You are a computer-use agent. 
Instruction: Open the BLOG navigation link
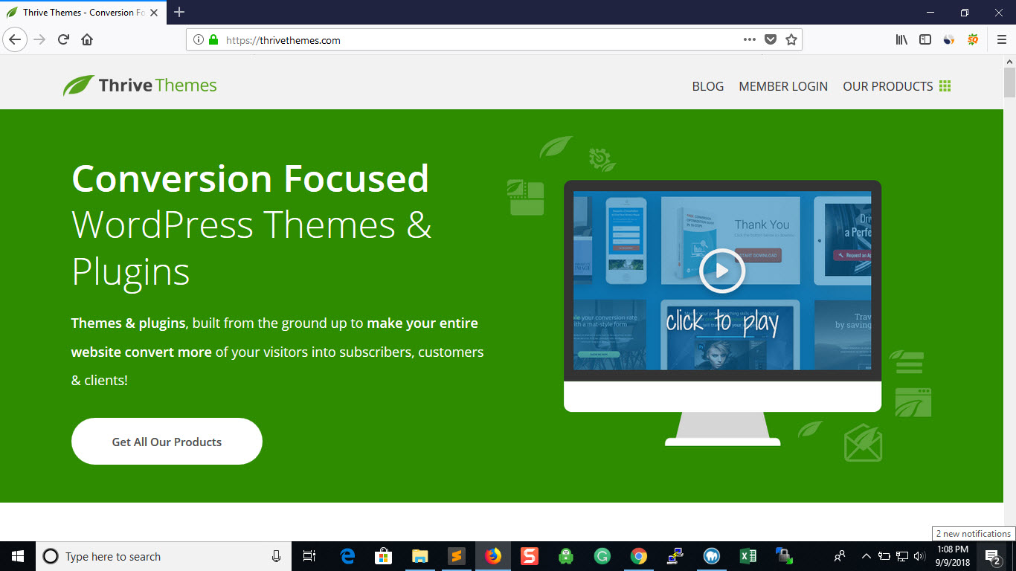pyautogui.click(x=707, y=86)
